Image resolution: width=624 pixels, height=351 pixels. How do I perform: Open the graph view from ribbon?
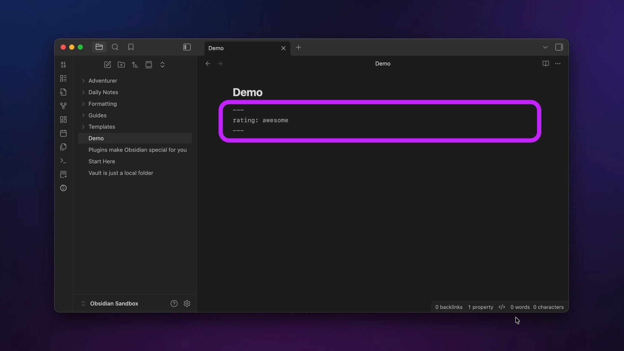click(63, 106)
